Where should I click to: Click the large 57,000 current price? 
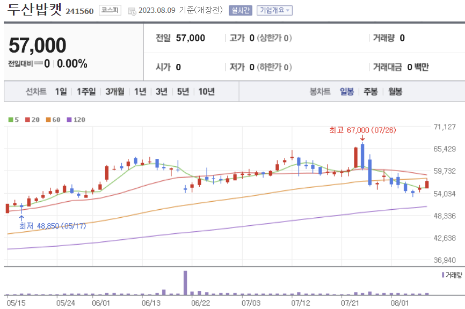click(x=38, y=45)
